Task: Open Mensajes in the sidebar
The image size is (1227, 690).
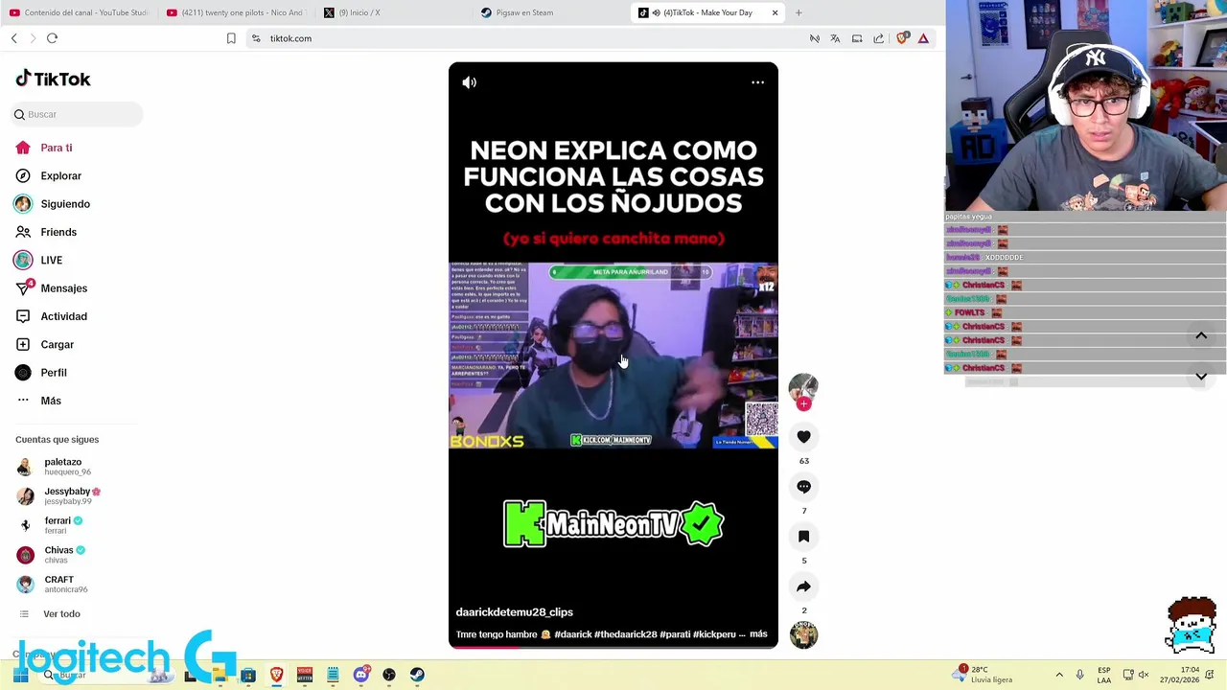Action: (63, 288)
